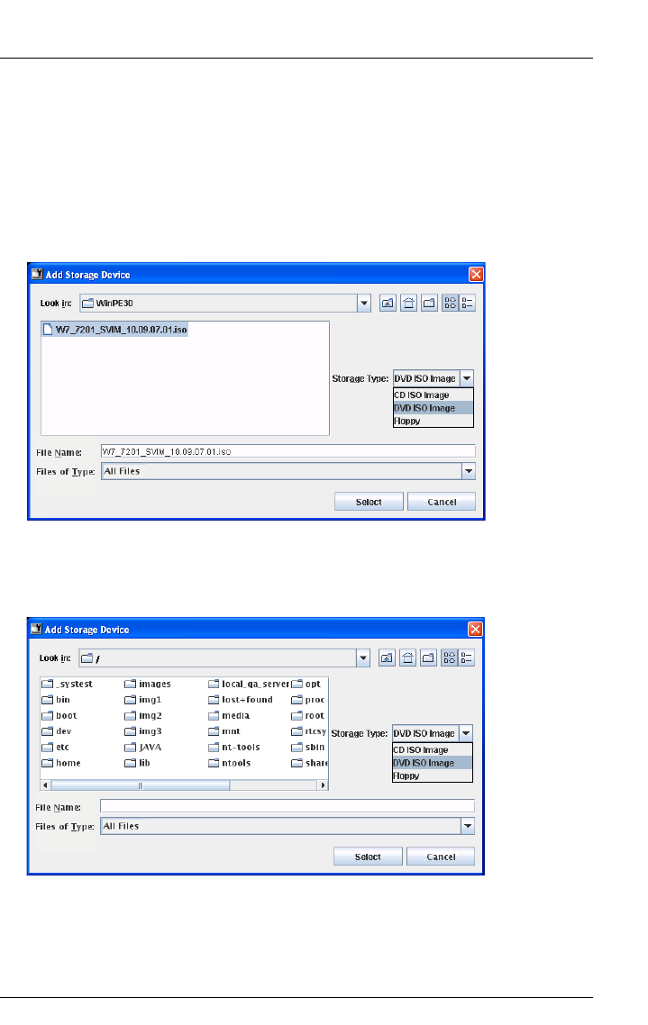Choose Floppy in WinPE30 dialog

pos(433,421)
